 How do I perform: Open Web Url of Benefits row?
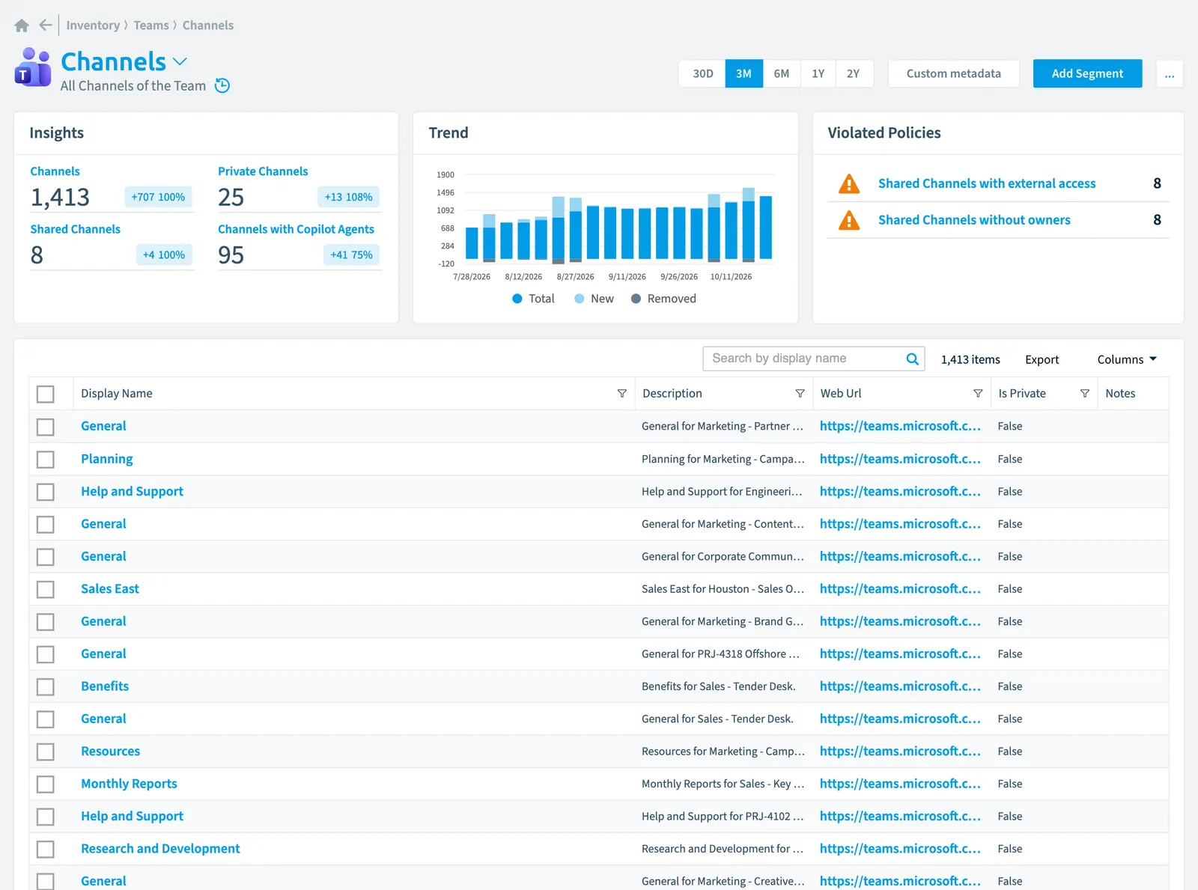(x=900, y=686)
